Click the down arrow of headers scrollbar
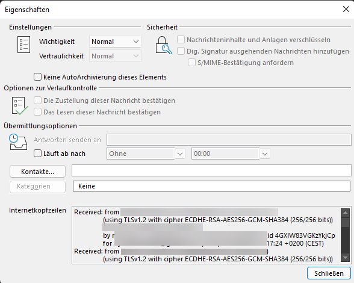Image resolution: width=354 pixels, height=283 pixels. [345, 258]
